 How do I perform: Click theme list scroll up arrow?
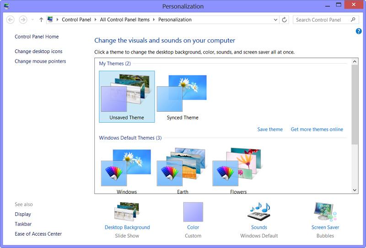(355, 62)
